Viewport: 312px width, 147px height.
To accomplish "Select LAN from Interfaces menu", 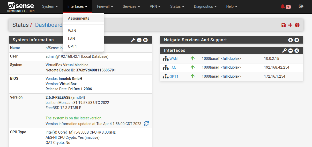I will point(83,39).
